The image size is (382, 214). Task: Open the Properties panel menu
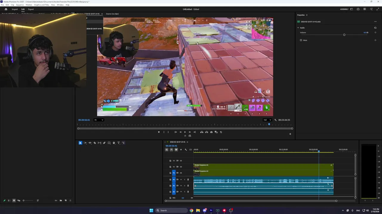[x=307, y=15]
